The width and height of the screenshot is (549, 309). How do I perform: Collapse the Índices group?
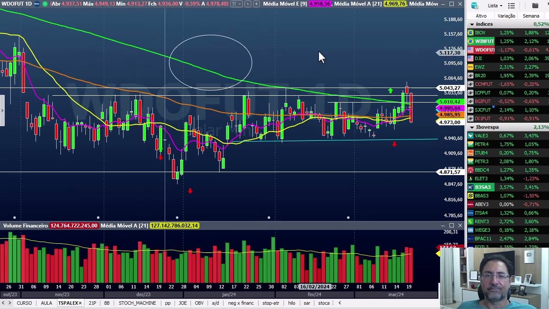point(472,24)
